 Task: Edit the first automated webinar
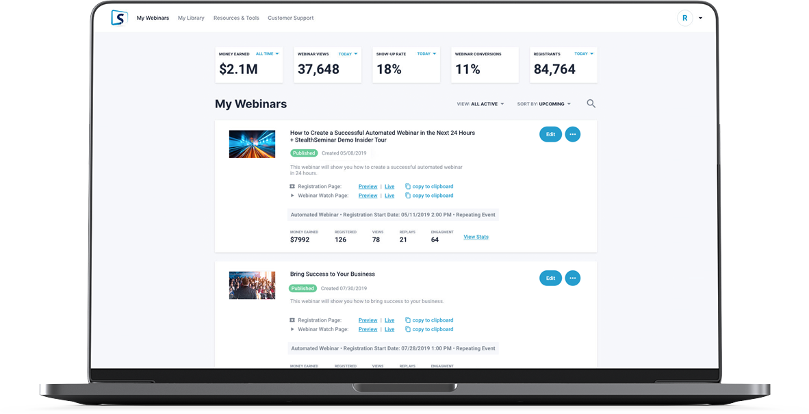(550, 134)
